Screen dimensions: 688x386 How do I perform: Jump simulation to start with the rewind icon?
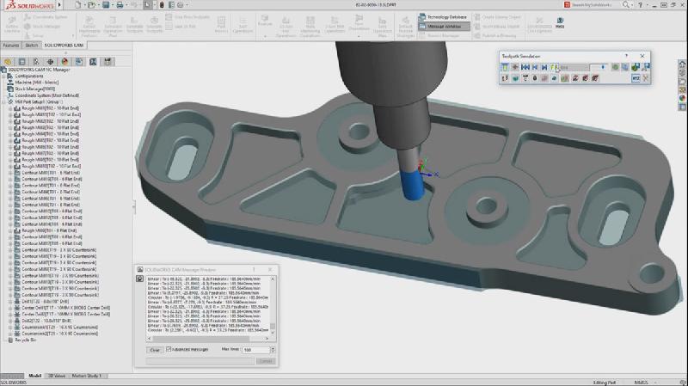click(x=525, y=67)
